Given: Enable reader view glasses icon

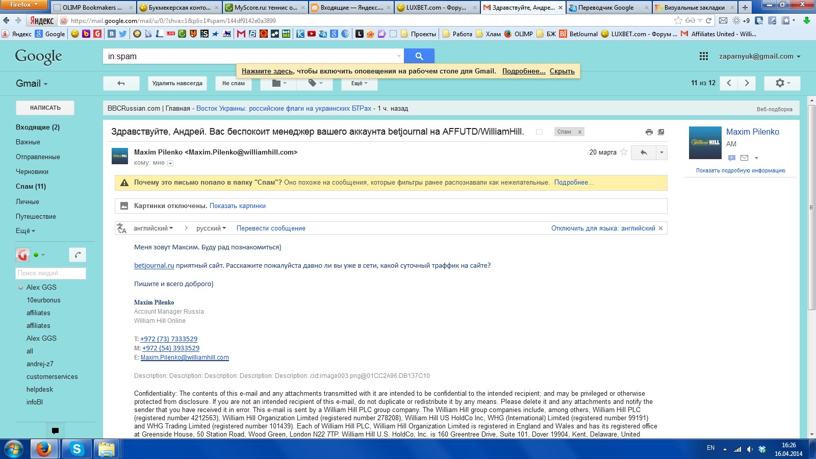Looking at the screenshot, I should pos(690,21).
